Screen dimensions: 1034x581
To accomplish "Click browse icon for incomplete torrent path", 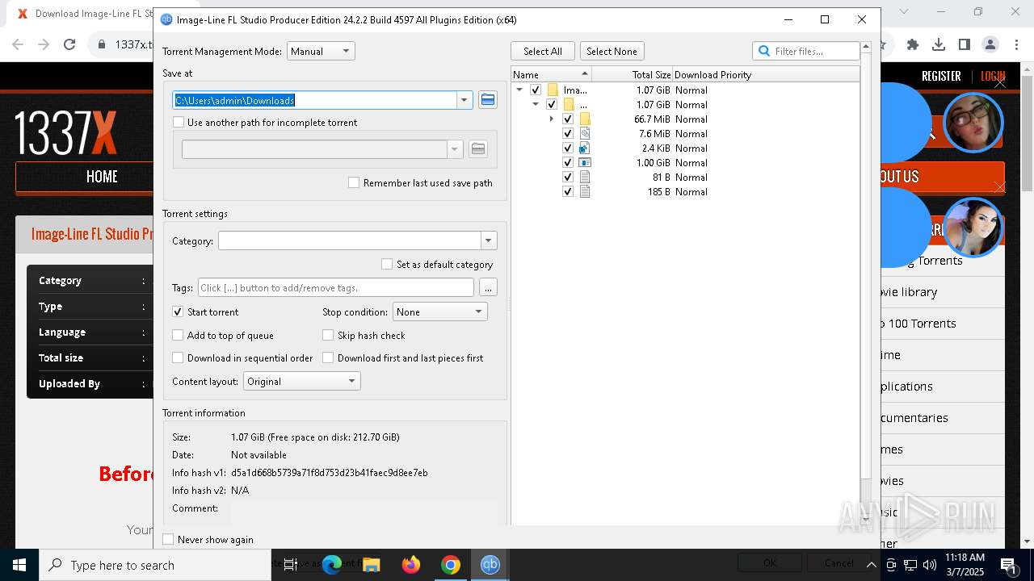I will point(478,149).
